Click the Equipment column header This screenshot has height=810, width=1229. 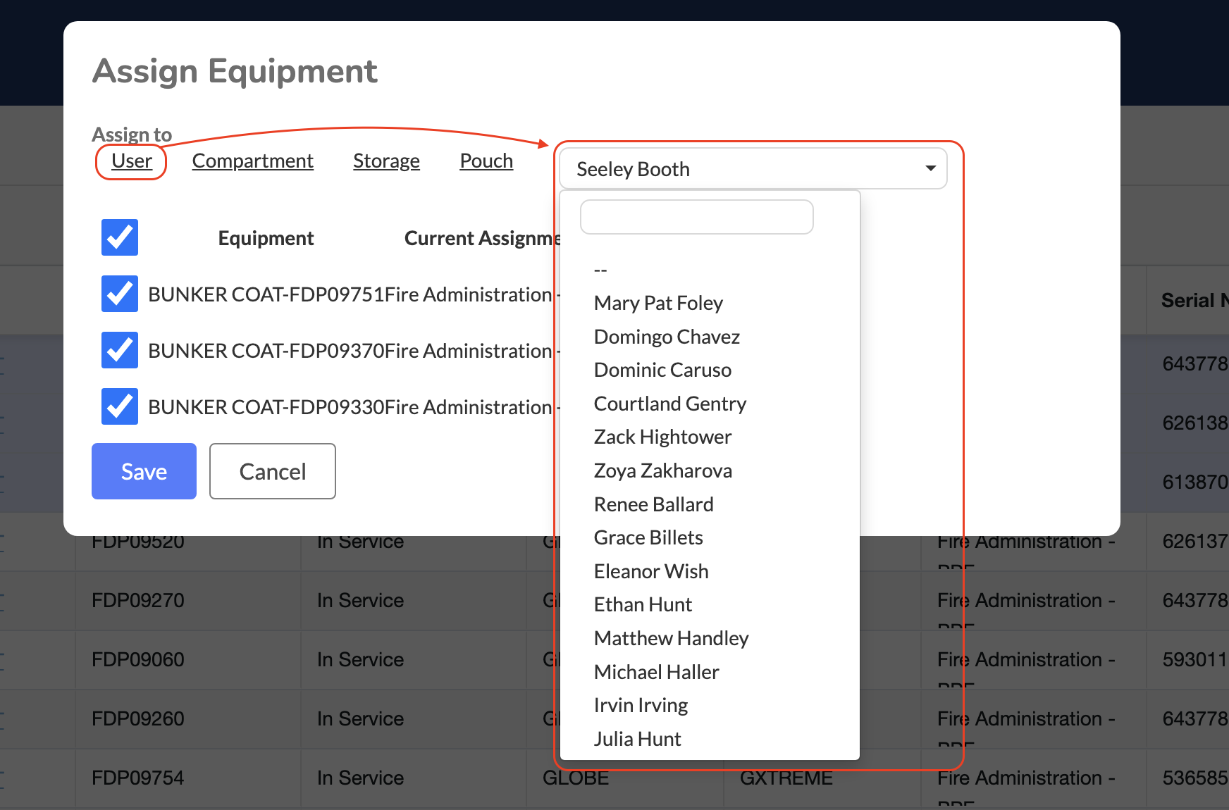266,238
